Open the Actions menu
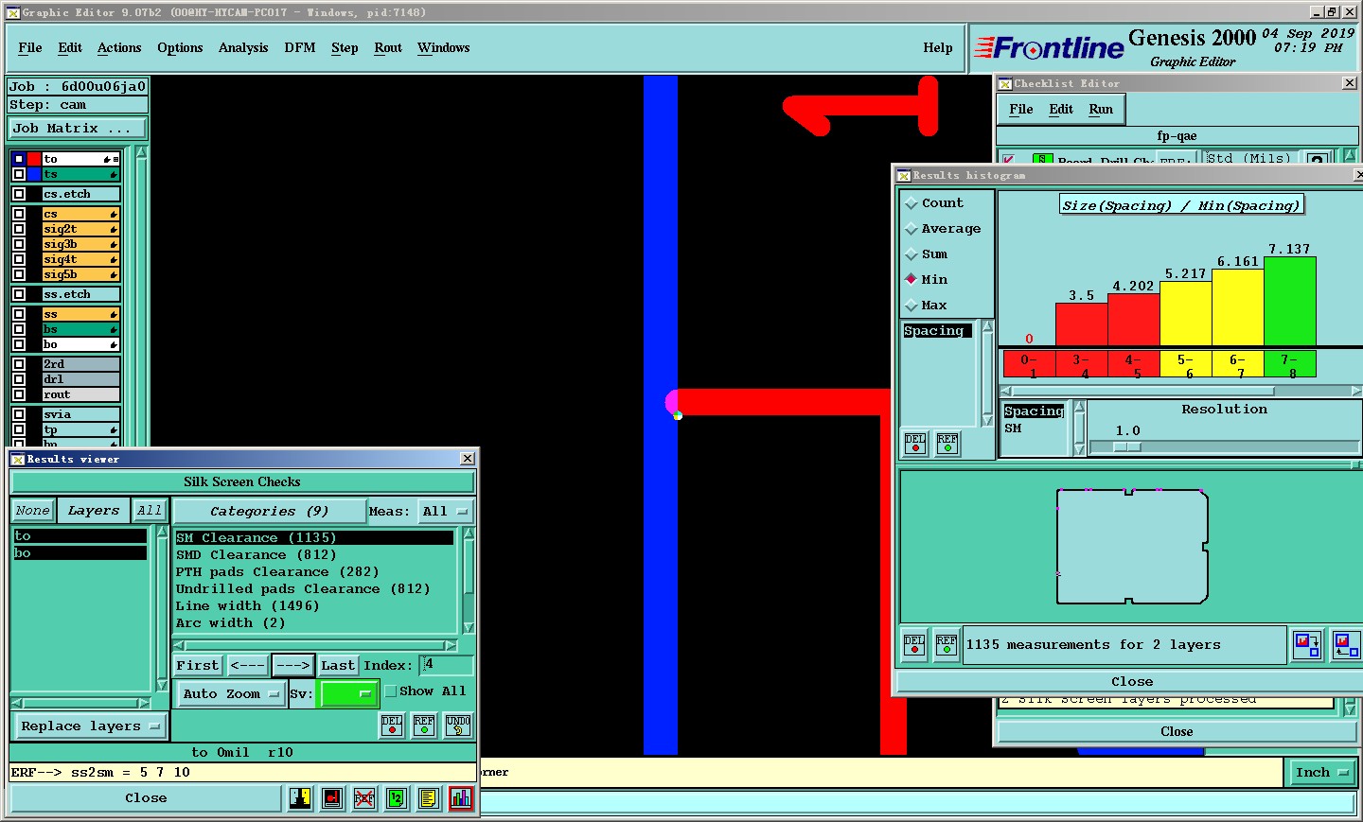This screenshot has width=1363, height=822. [119, 47]
